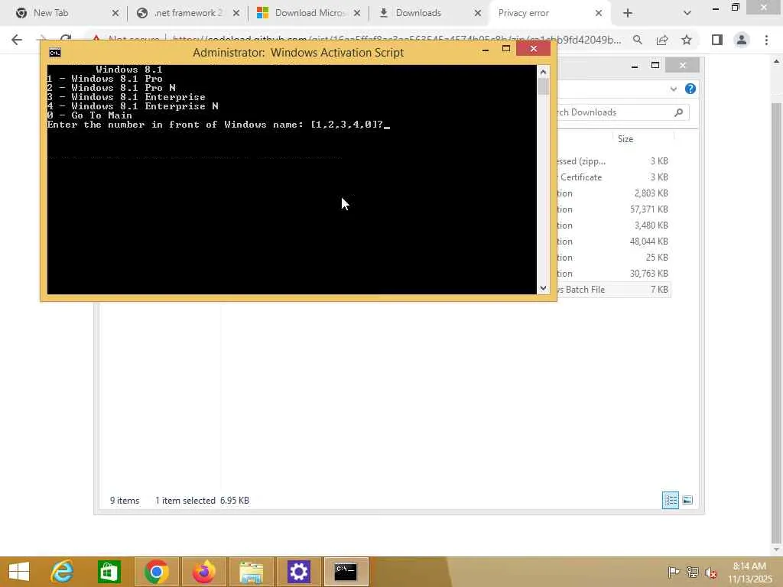Open a new Chrome tab with plus button
This screenshot has width=783, height=587.
628,13
